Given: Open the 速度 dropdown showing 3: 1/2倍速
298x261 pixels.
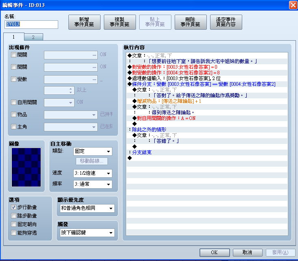Looking at the screenshot, I should 93,173.
